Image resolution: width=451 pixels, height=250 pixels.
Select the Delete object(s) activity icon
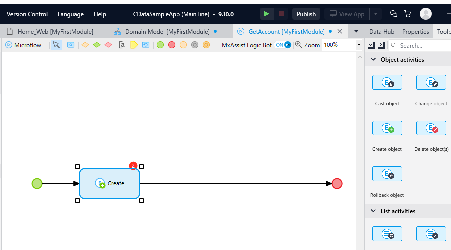pos(431,128)
